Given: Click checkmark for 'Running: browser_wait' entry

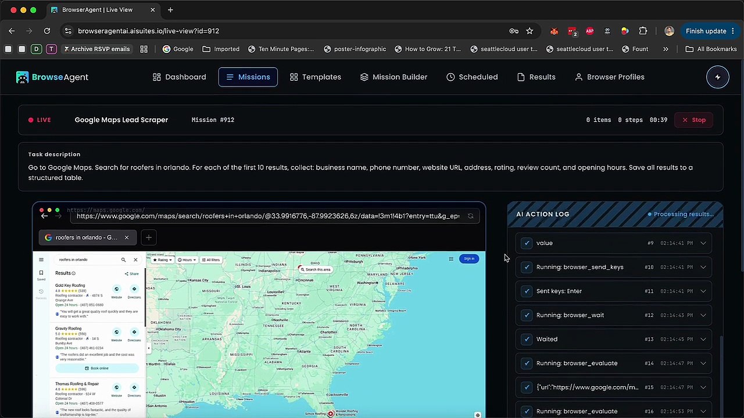Looking at the screenshot, I should pyautogui.click(x=527, y=315).
